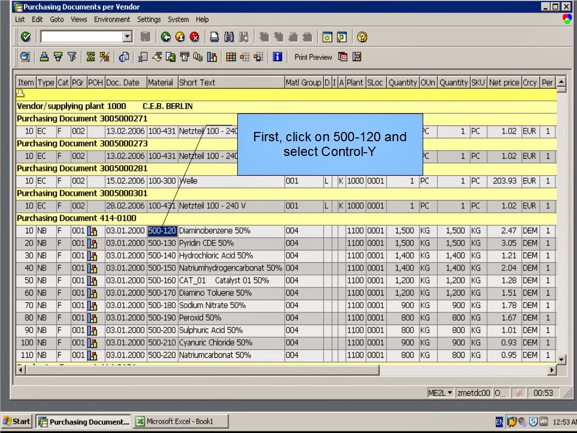Screen dimensions: 577x433
Task: Select the Sum (sigma) icon
Action: pos(91,57)
